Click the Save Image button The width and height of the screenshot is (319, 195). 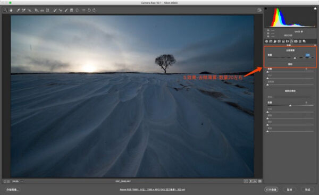pyautogui.click(x=13, y=190)
